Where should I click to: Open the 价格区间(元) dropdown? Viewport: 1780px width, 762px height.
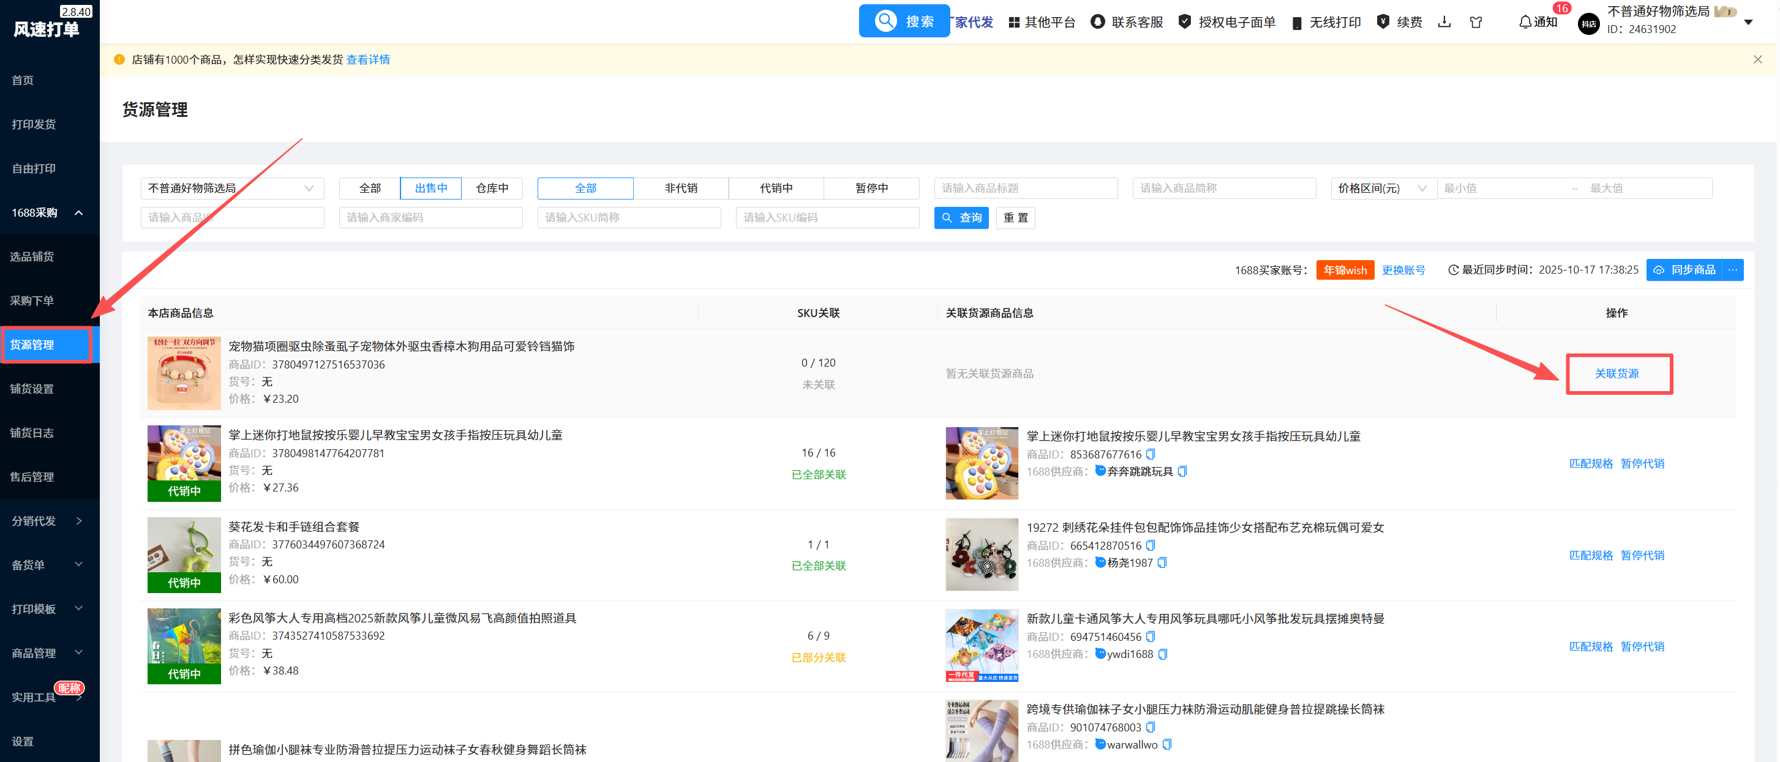point(1383,188)
